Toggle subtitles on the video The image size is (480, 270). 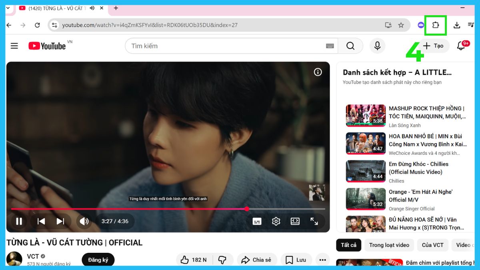tap(257, 221)
